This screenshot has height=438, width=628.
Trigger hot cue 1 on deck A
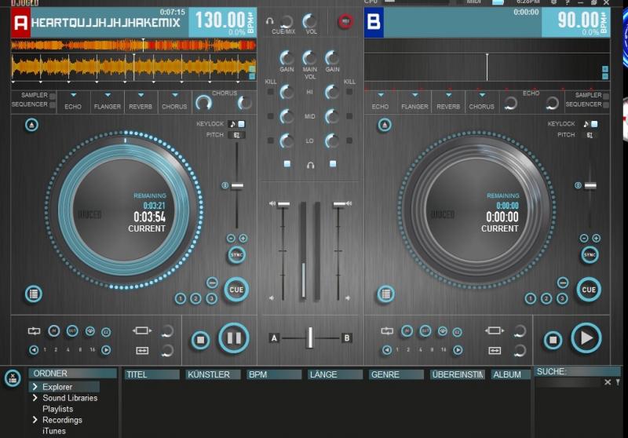click(x=181, y=298)
